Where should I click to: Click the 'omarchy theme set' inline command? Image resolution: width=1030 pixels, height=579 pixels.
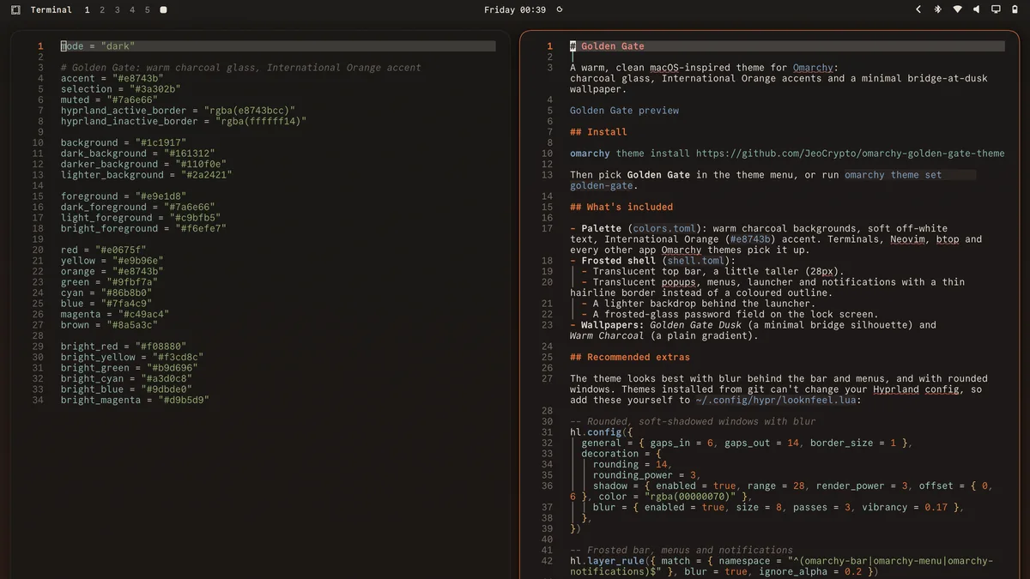(x=893, y=175)
